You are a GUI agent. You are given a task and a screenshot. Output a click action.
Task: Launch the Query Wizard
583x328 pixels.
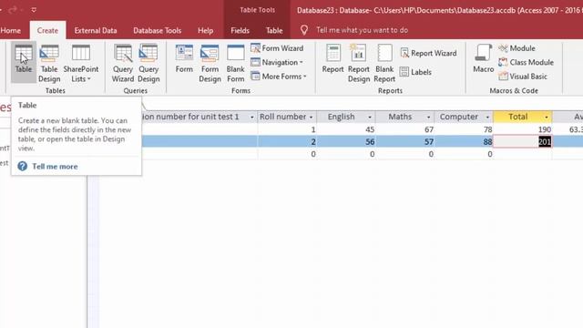(123, 63)
